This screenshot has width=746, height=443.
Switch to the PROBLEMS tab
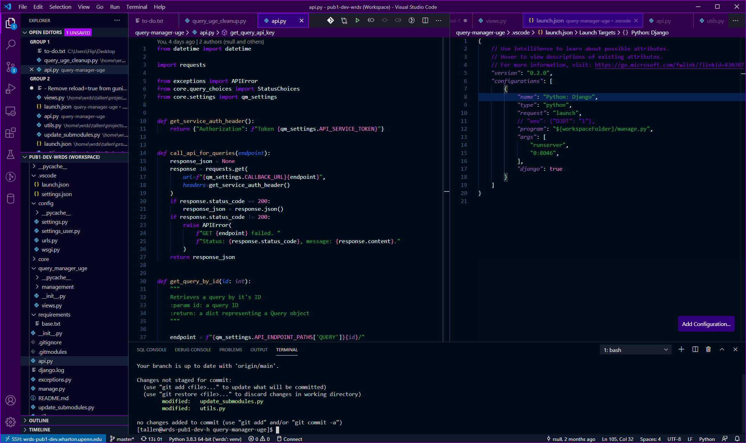click(231, 350)
